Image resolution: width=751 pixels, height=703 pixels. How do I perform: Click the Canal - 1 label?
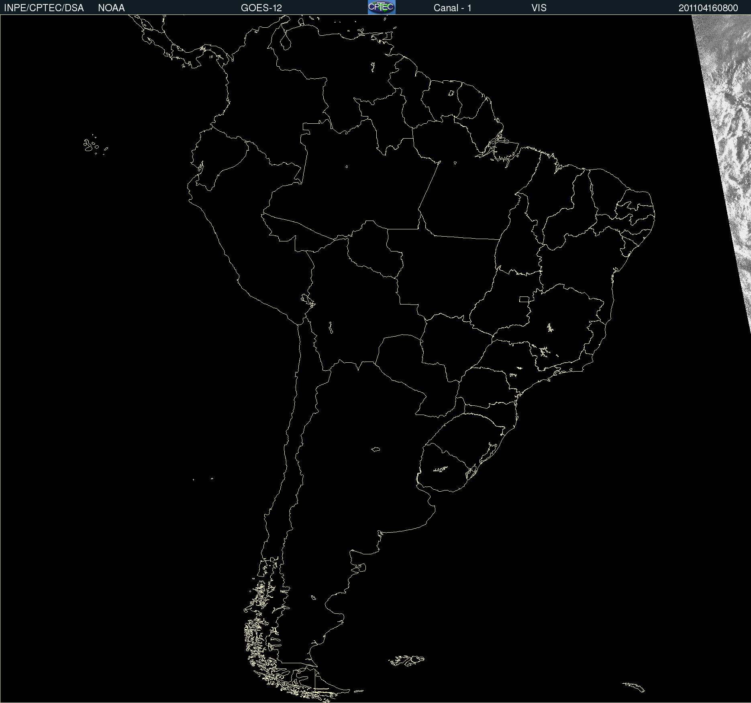pos(453,8)
